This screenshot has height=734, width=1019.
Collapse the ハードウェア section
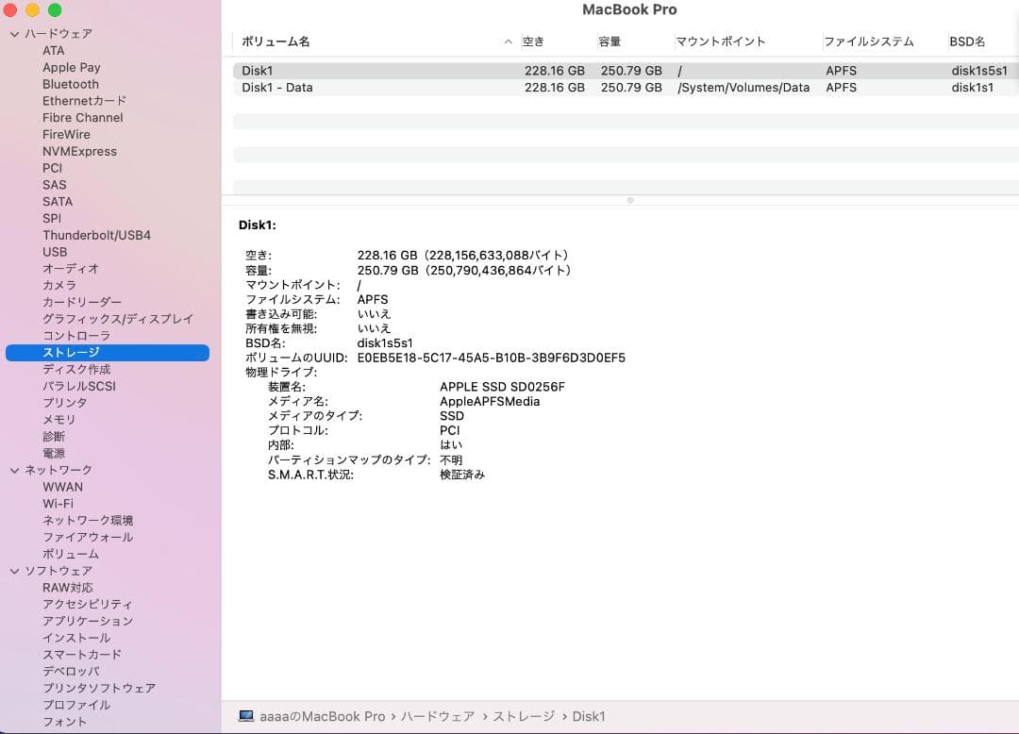(x=13, y=33)
